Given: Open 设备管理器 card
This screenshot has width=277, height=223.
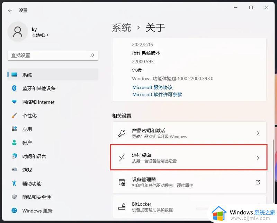Looking at the screenshot, I should 189,182.
